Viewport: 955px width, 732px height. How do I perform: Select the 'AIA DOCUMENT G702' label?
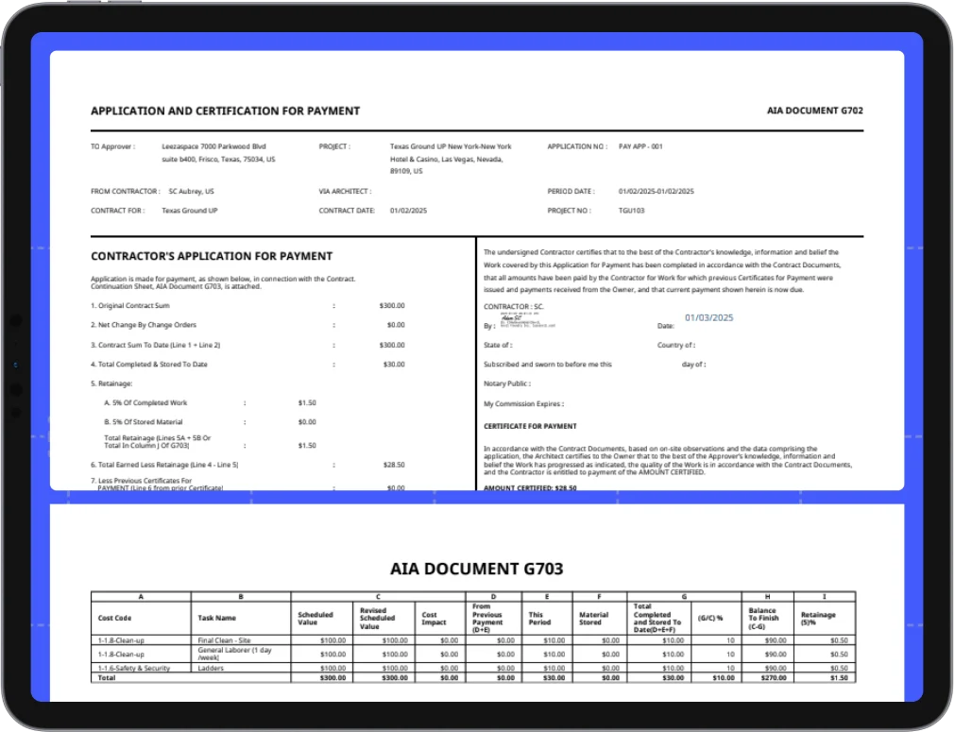click(814, 111)
